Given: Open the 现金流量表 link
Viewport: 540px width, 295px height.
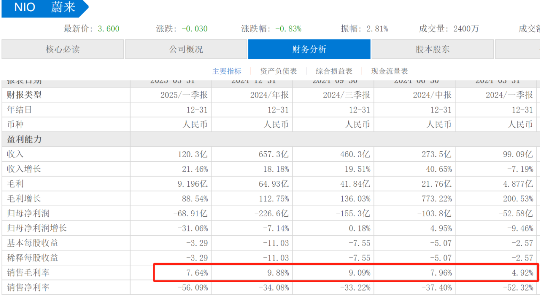Looking at the screenshot, I should (389, 71).
